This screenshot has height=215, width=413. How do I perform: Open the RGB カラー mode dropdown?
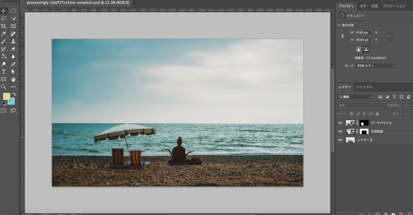(375, 66)
